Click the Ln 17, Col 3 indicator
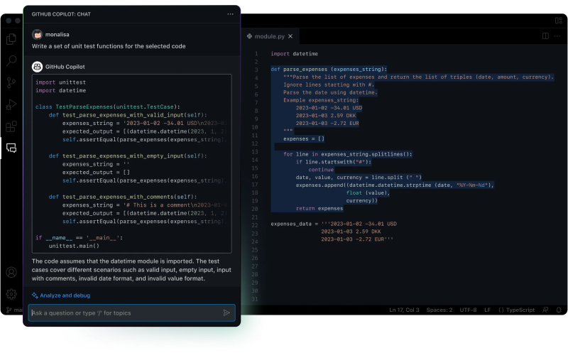This screenshot has width=568, height=353. pos(404,310)
